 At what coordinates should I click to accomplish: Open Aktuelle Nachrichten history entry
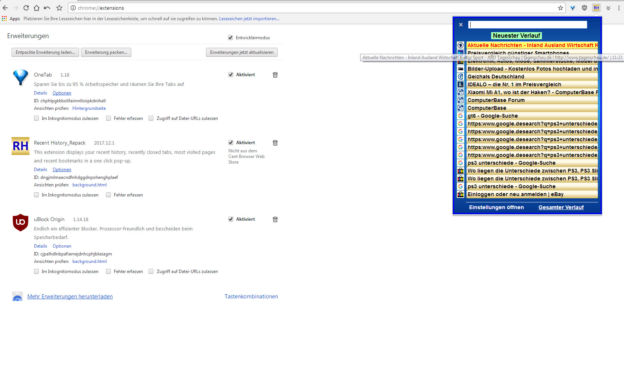532,45
